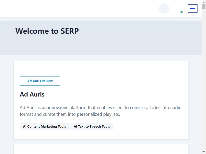
Task: Click the Welcome to SERP title
Action: click(x=47, y=31)
